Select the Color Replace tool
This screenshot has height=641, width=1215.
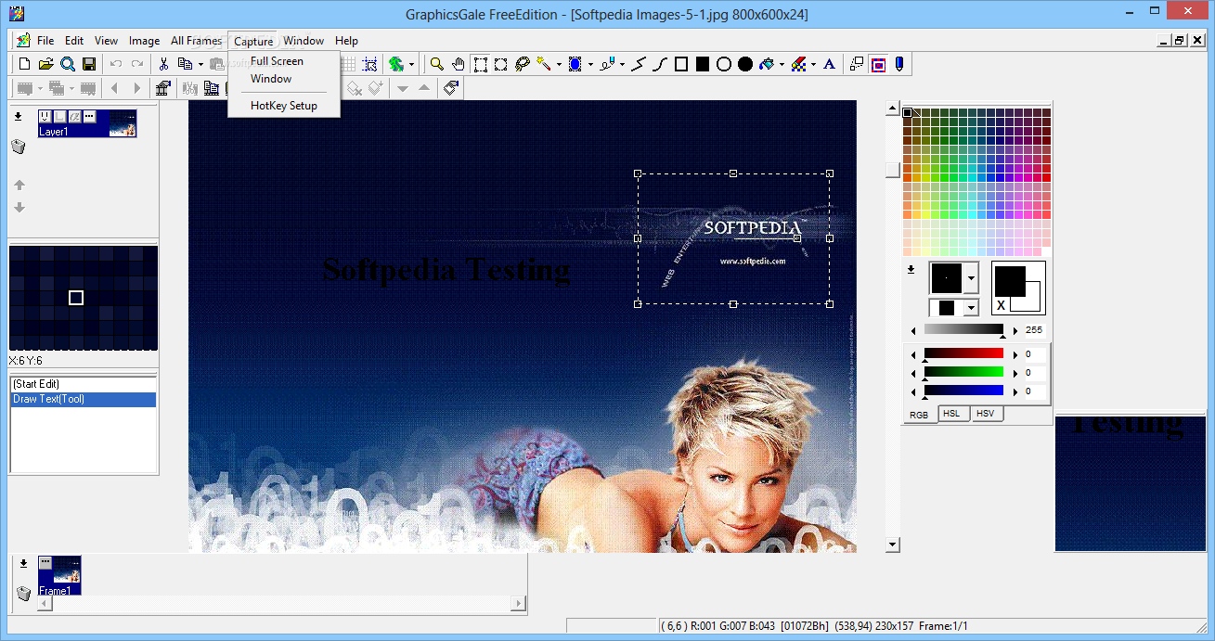(x=798, y=64)
